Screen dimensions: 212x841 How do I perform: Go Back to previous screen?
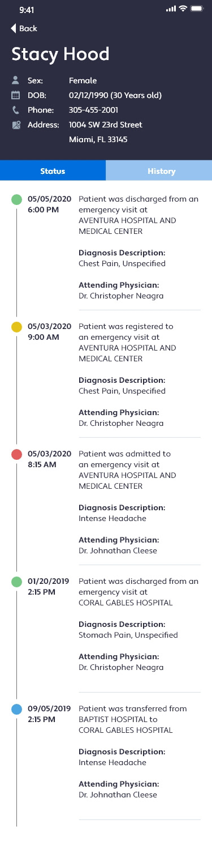click(24, 28)
